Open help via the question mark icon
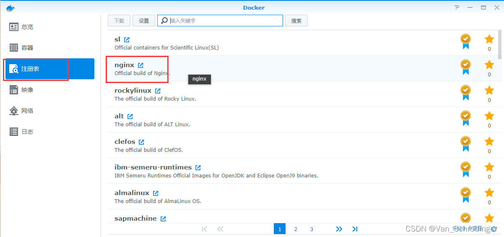Viewport: 504px width, 237px height. [457, 8]
